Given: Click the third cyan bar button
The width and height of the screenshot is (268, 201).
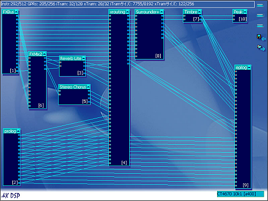Looking at the screenshot, I should [260, 26].
